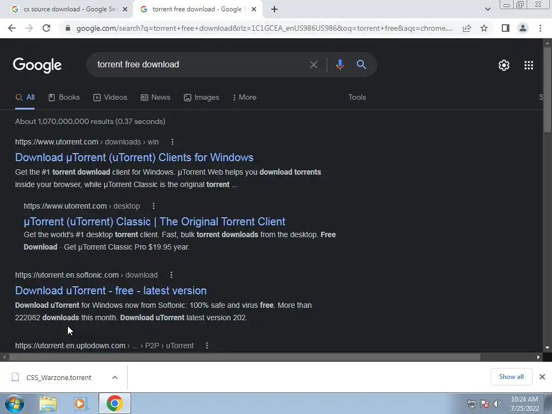Click the browser forward arrow
Screen dimensions: 552x414
(29, 28)
